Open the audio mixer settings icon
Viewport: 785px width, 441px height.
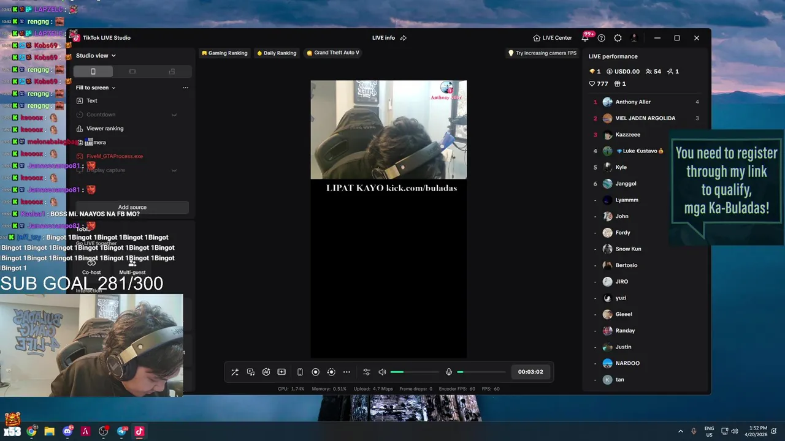(367, 372)
